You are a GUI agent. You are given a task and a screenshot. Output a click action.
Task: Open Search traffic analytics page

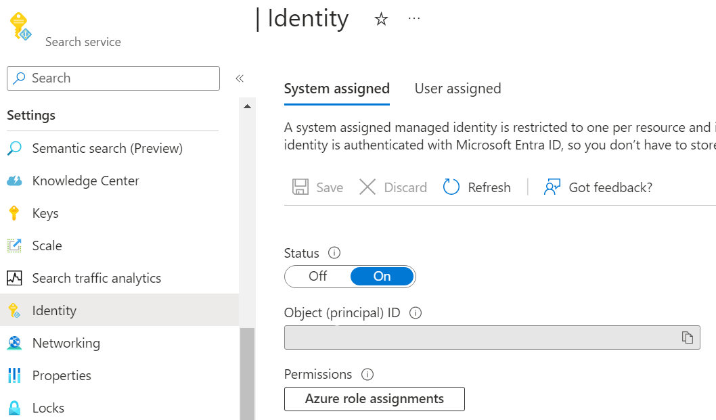tap(96, 278)
